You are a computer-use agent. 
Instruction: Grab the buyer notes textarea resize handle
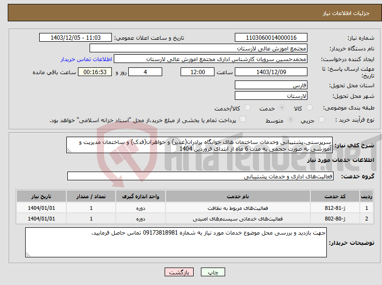click(x=28, y=254)
